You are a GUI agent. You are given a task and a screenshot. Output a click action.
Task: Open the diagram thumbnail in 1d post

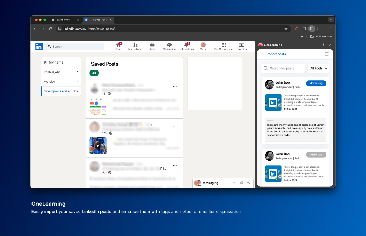tap(98, 106)
